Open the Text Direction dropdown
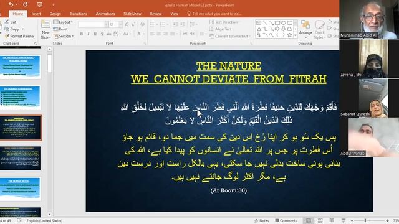399x224 pixels. 224,22
